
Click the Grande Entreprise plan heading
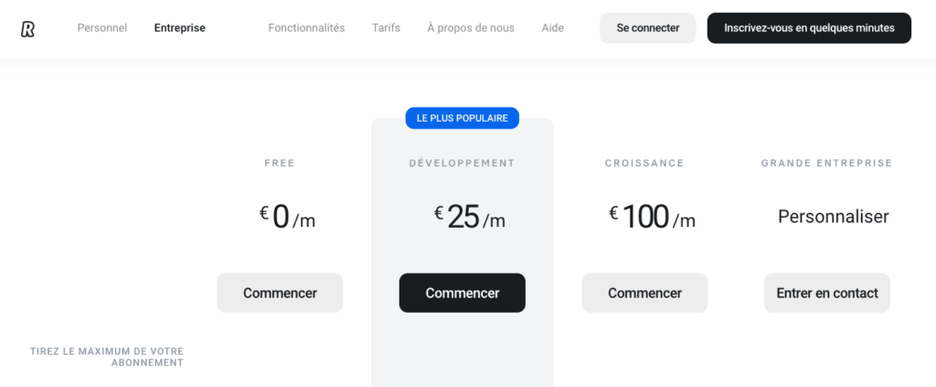pyautogui.click(x=826, y=164)
